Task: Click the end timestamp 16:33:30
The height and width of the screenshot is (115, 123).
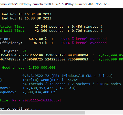Action: point(33,18)
